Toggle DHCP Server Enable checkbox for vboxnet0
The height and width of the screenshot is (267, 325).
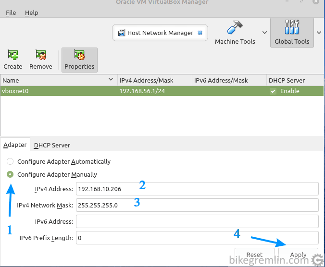pos(273,91)
